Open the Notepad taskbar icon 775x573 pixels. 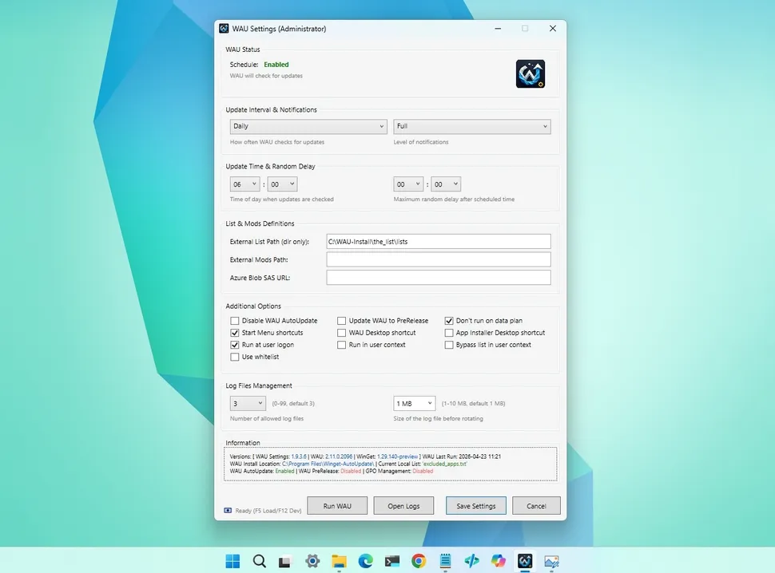(x=445, y=561)
